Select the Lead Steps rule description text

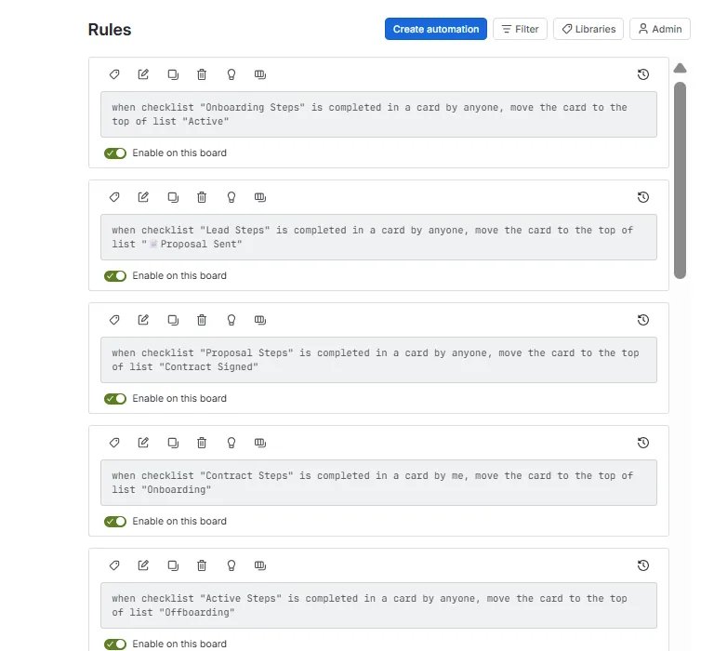click(x=378, y=237)
